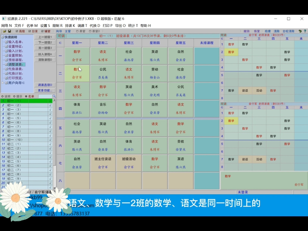Expand the 用户向导 tree node
The image size is (308, 231).
tap(2, 83)
